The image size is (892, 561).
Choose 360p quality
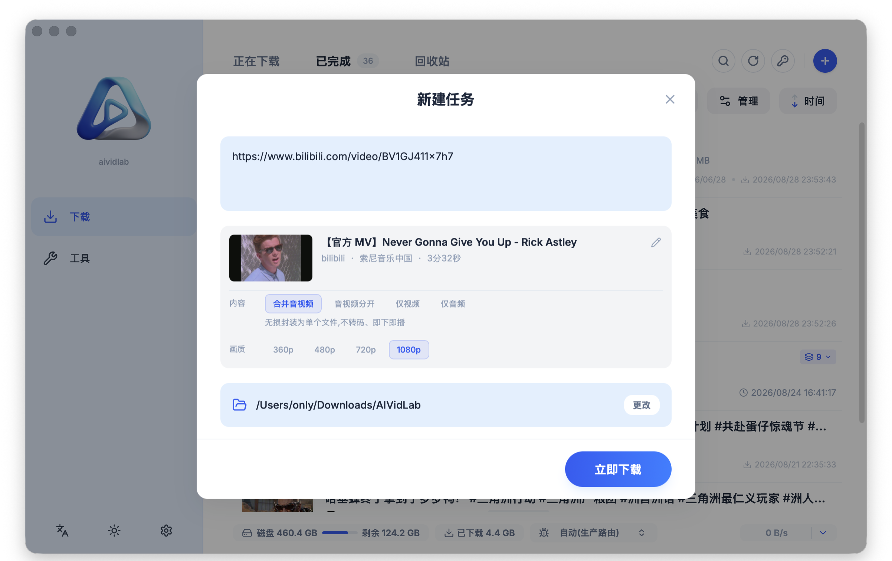coord(283,350)
